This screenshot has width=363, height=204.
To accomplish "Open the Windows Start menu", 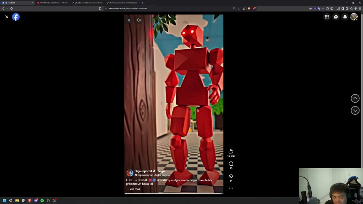I will pos(5,201).
